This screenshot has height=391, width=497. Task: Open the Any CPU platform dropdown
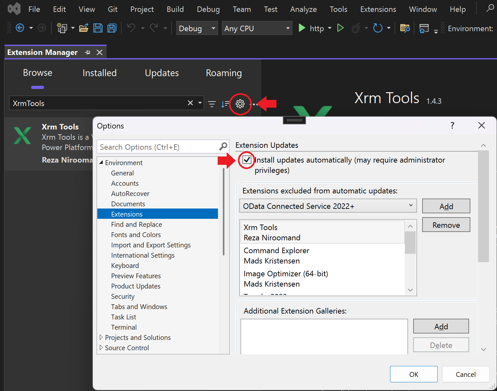tap(257, 28)
